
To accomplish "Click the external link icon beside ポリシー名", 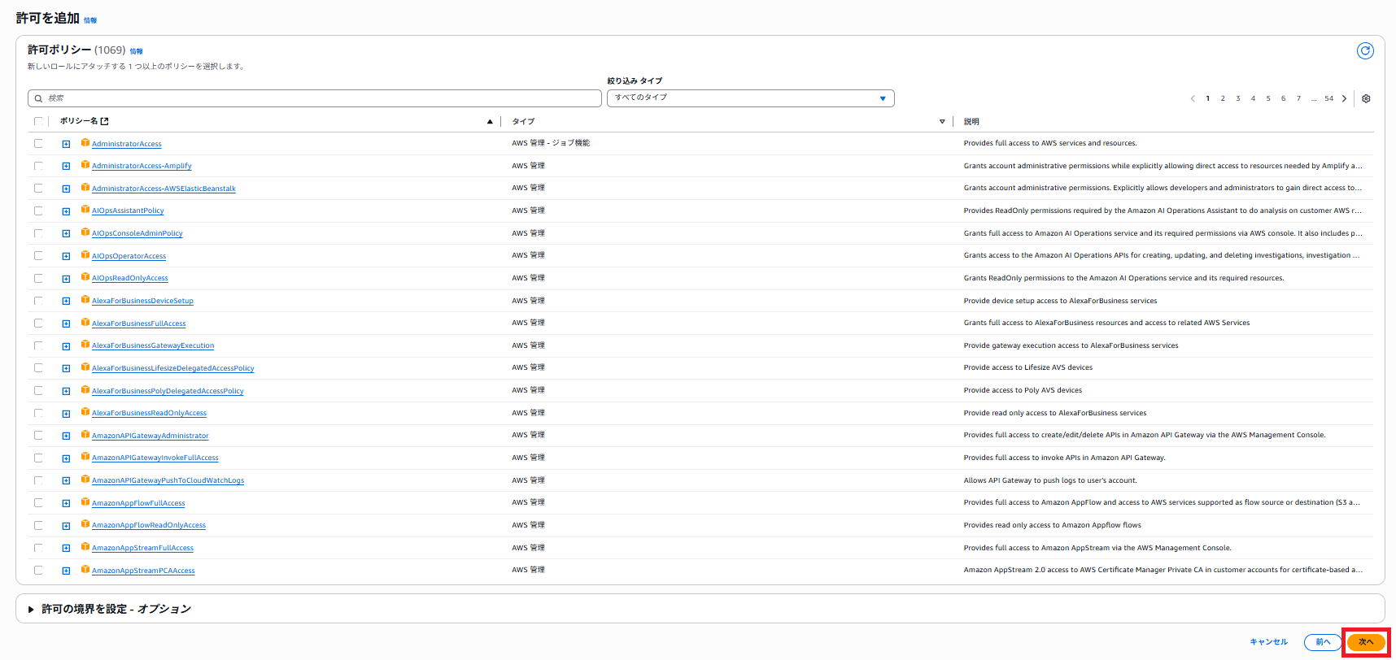I will pyautogui.click(x=104, y=121).
